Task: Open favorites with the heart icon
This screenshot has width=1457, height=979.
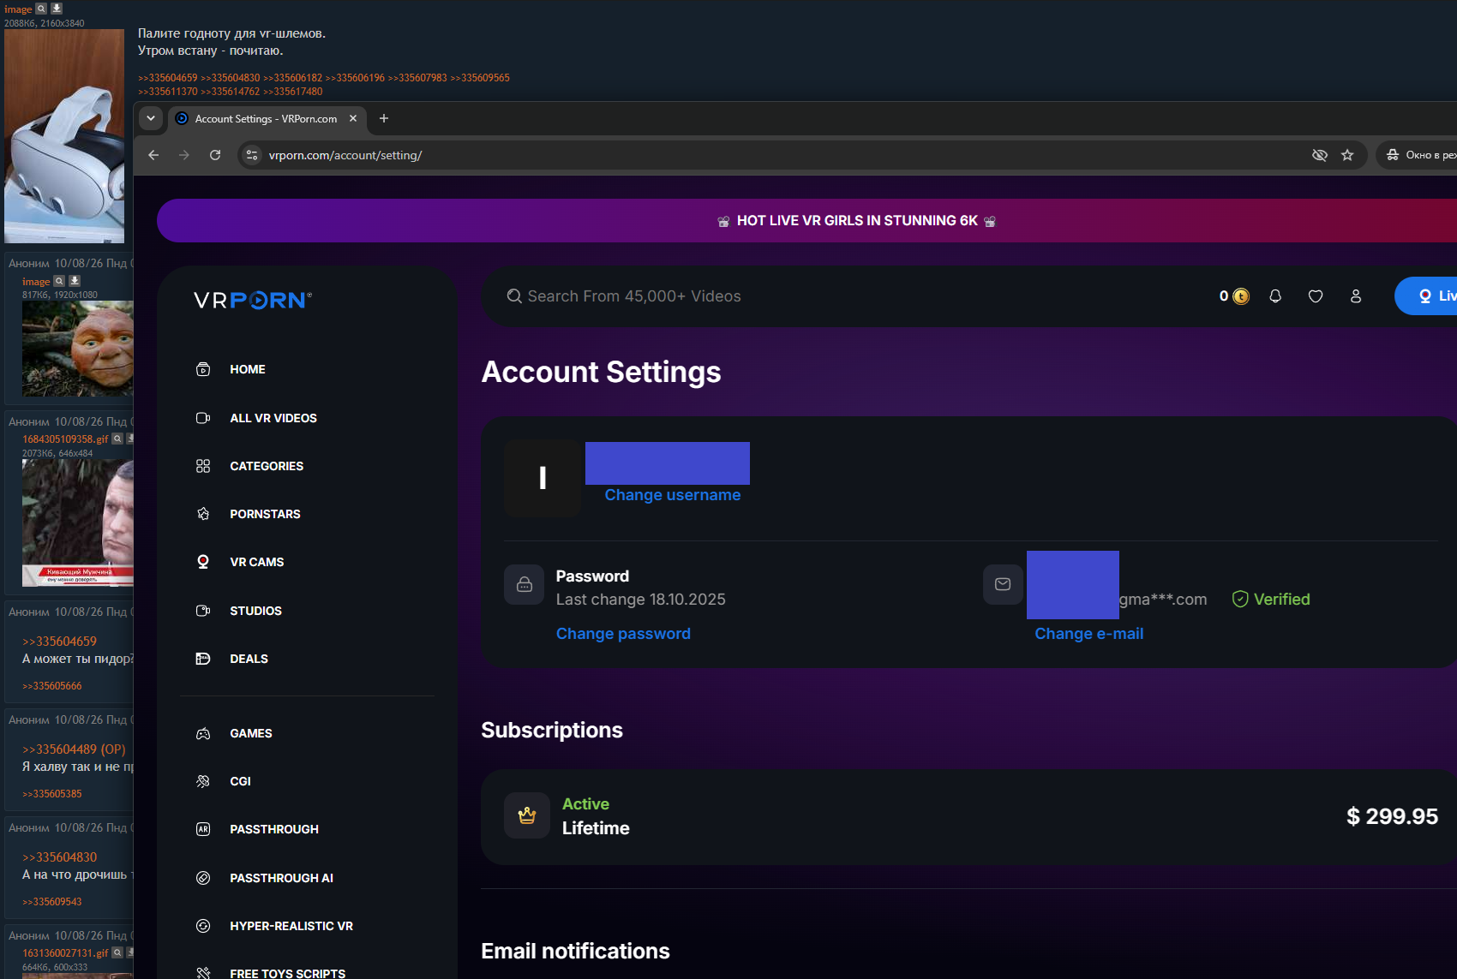Action: click(x=1316, y=296)
